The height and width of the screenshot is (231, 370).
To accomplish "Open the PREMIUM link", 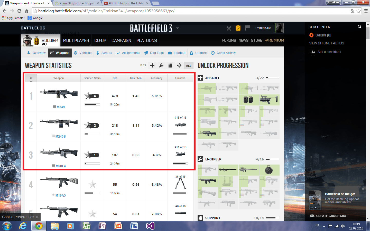I will (x=274, y=40).
